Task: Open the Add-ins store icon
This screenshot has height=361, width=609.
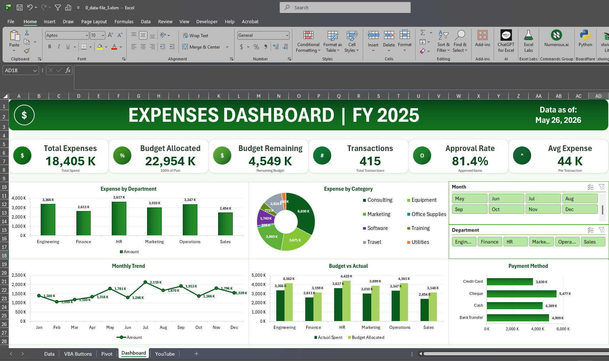Action: 483,38
